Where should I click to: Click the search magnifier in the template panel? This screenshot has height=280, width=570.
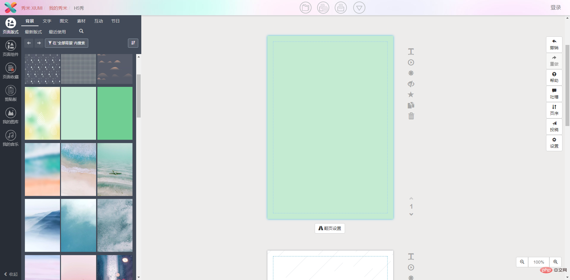(81, 31)
